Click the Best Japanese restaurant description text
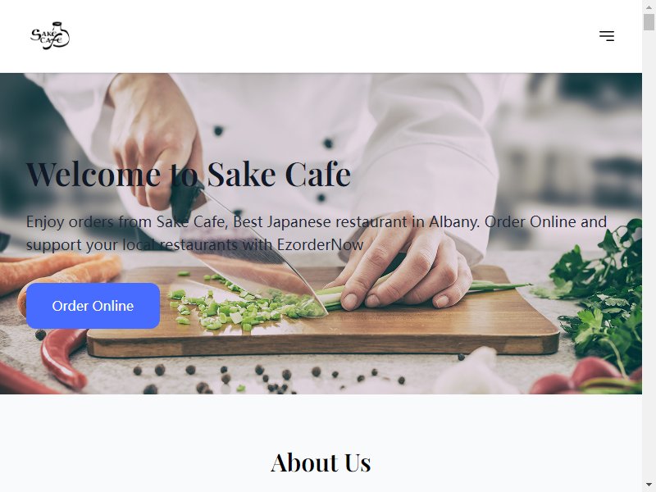 (x=317, y=233)
